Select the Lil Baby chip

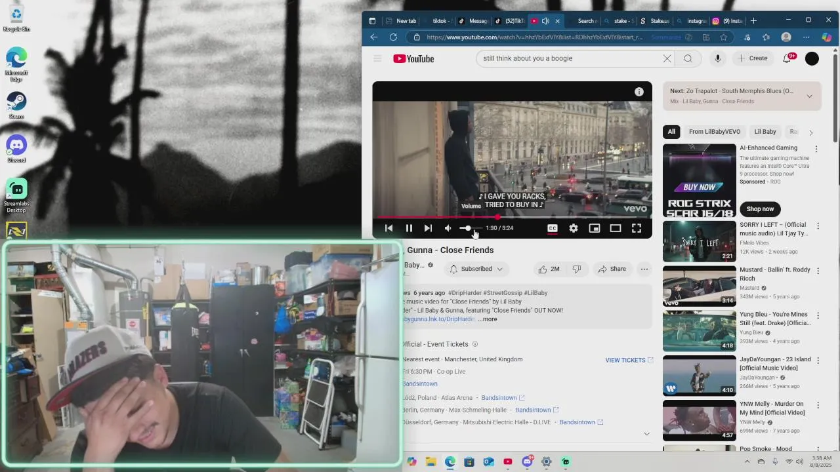coord(765,132)
